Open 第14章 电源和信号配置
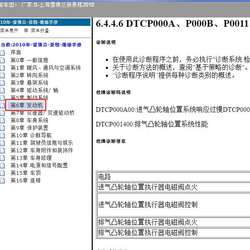 [x=39, y=166]
